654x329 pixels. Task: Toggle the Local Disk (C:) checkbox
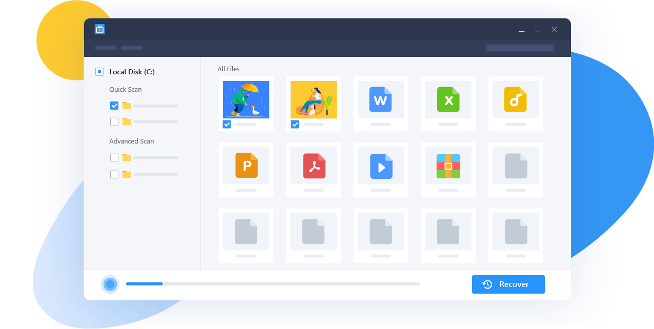pos(99,72)
